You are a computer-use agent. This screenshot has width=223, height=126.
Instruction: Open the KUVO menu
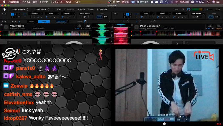click(69, 2)
